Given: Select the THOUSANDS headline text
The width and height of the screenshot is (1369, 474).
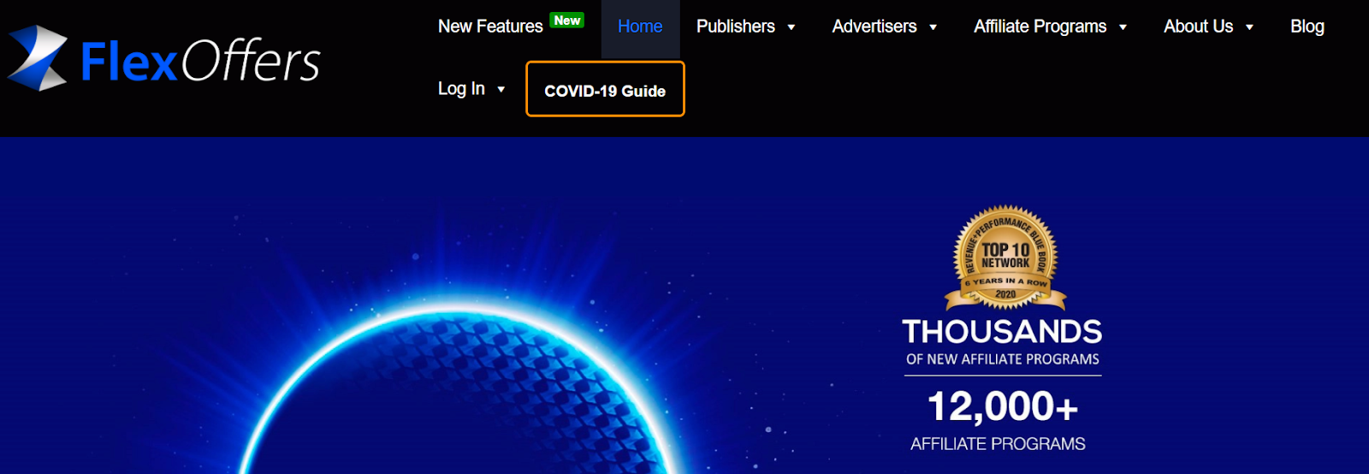Looking at the screenshot, I should (1002, 332).
